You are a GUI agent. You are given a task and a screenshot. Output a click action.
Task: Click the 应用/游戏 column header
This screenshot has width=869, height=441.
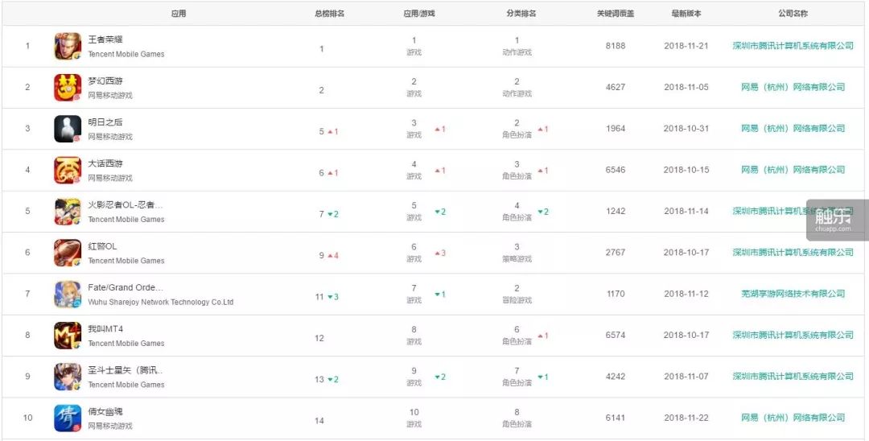[x=419, y=14]
